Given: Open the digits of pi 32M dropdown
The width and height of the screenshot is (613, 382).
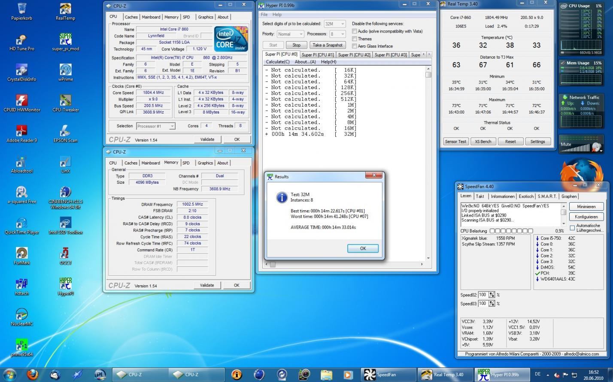Looking at the screenshot, I should [335, 24].
